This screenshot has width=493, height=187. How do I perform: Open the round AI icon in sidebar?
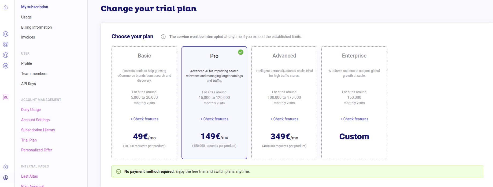coord(6,66)
